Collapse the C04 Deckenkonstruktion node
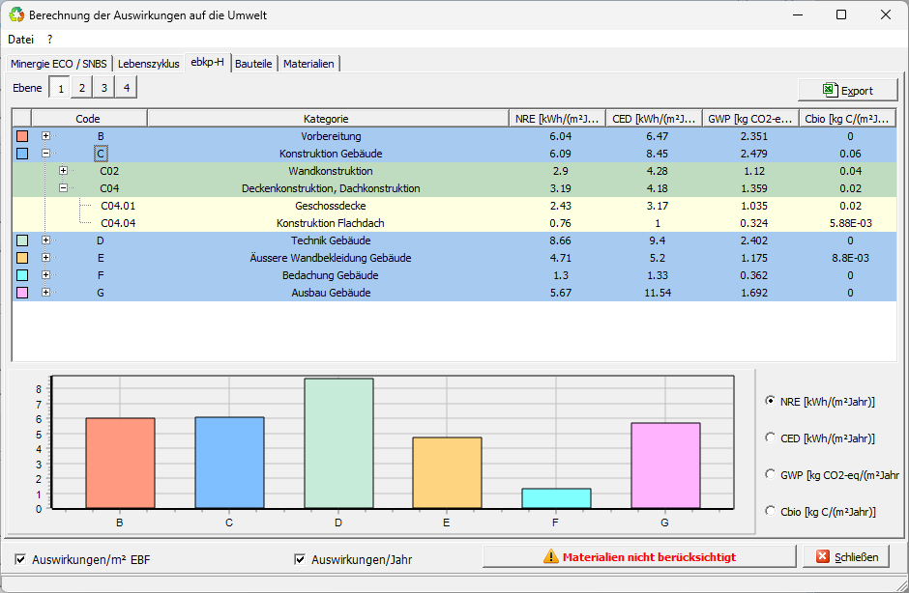The image size is (909, 593). [x=63, y=188]
